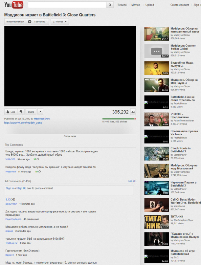Open TrickLiveTV commenter profile
The width and height of the screenshot is (201, 265).
[11, 243]
